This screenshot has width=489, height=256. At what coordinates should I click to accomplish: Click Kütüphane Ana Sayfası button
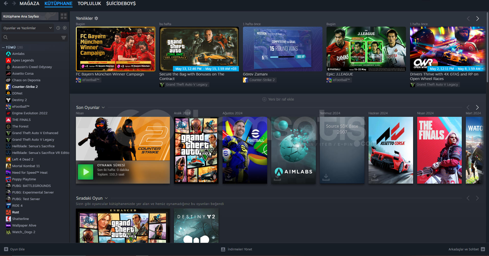pyautogui.click(x=30, y=16)
